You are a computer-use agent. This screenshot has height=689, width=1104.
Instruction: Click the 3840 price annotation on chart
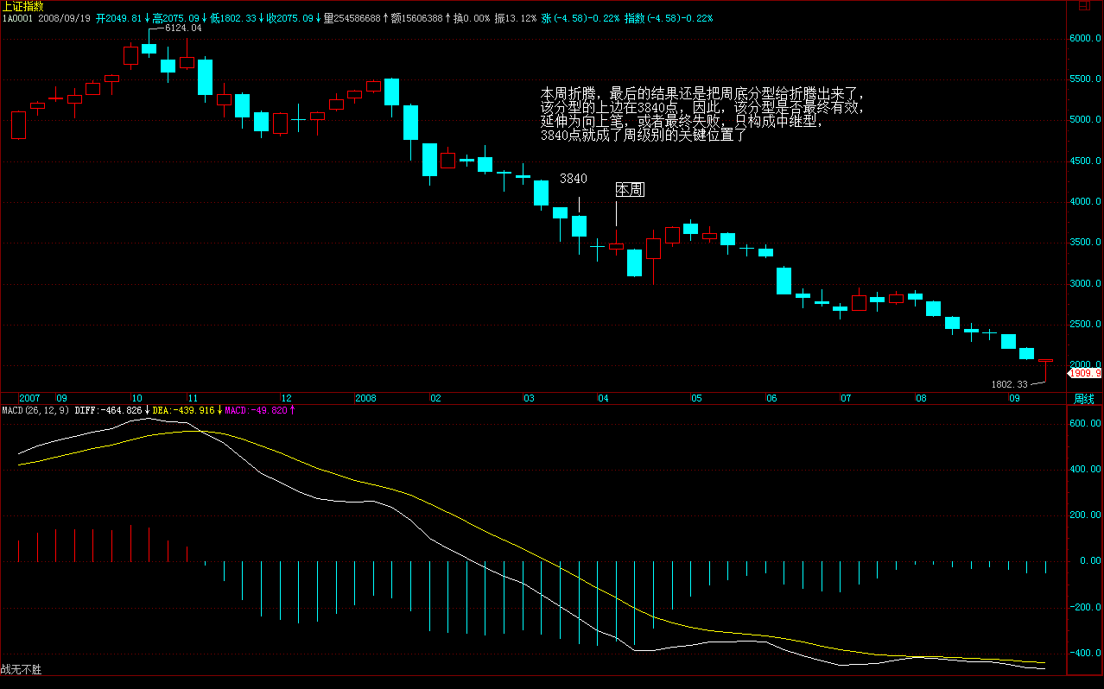tap(573, 179)
